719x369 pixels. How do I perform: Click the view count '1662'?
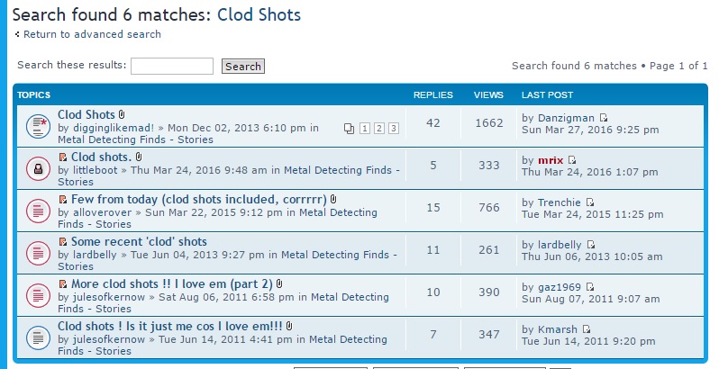489,123
